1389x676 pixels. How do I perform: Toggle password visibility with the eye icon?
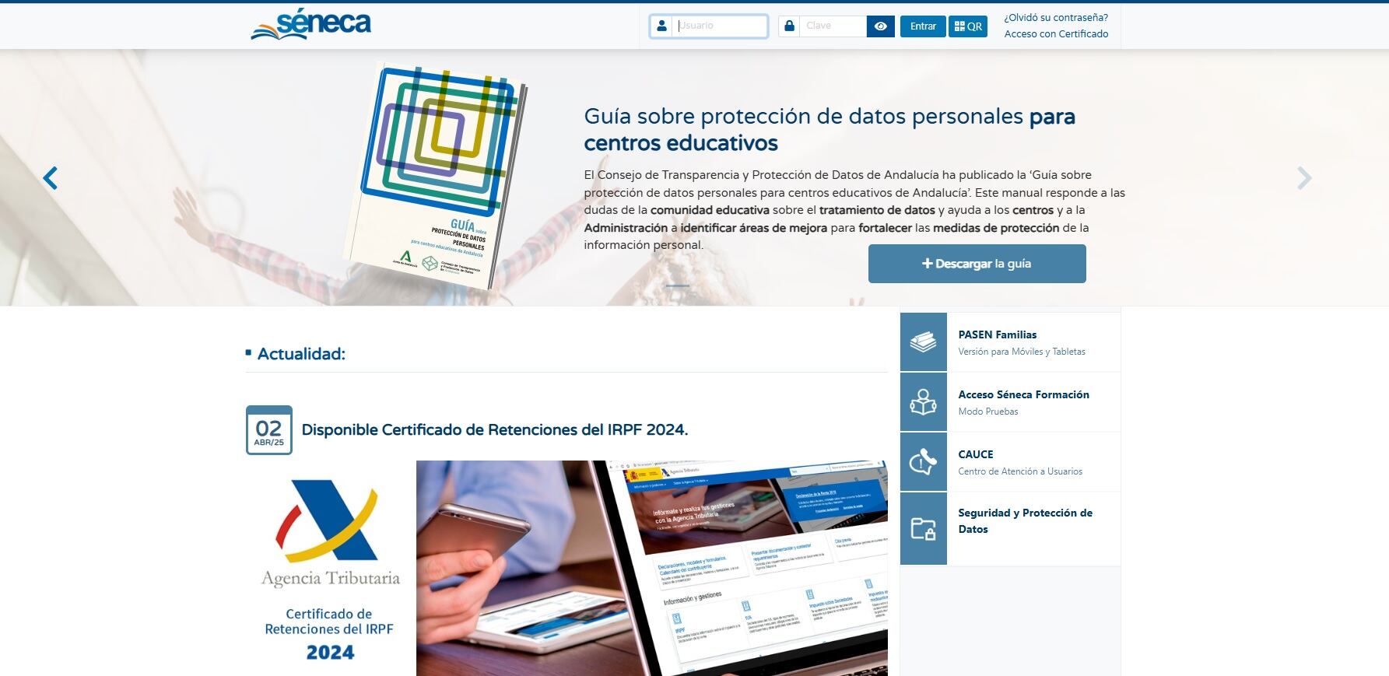pos(880,26)
